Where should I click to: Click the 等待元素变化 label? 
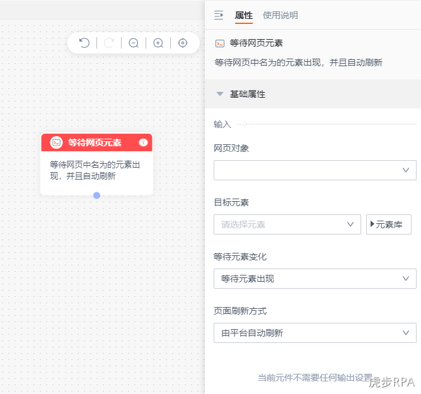pyautogui.click(x=240, y=257)
